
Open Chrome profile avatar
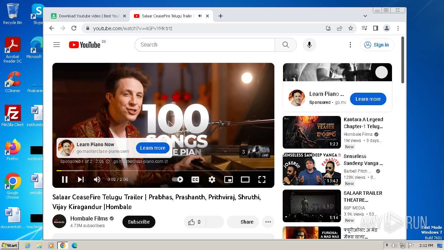pyautogui.click(x=387, y=28)
